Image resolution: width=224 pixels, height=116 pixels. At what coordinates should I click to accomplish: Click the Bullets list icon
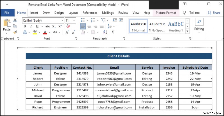pyautogui.click(x=83, y=20)
